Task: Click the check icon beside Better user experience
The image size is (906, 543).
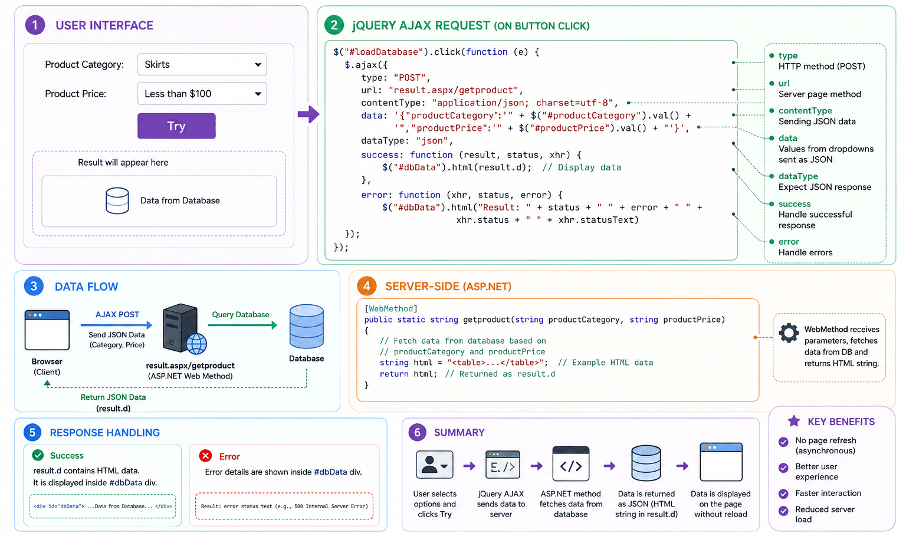Action: click(x=783, y=468)
